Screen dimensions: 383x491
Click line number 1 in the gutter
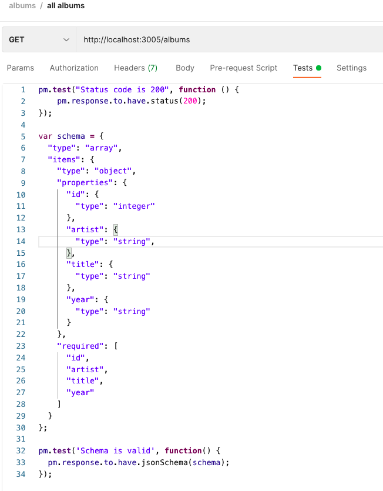[23, 90]
